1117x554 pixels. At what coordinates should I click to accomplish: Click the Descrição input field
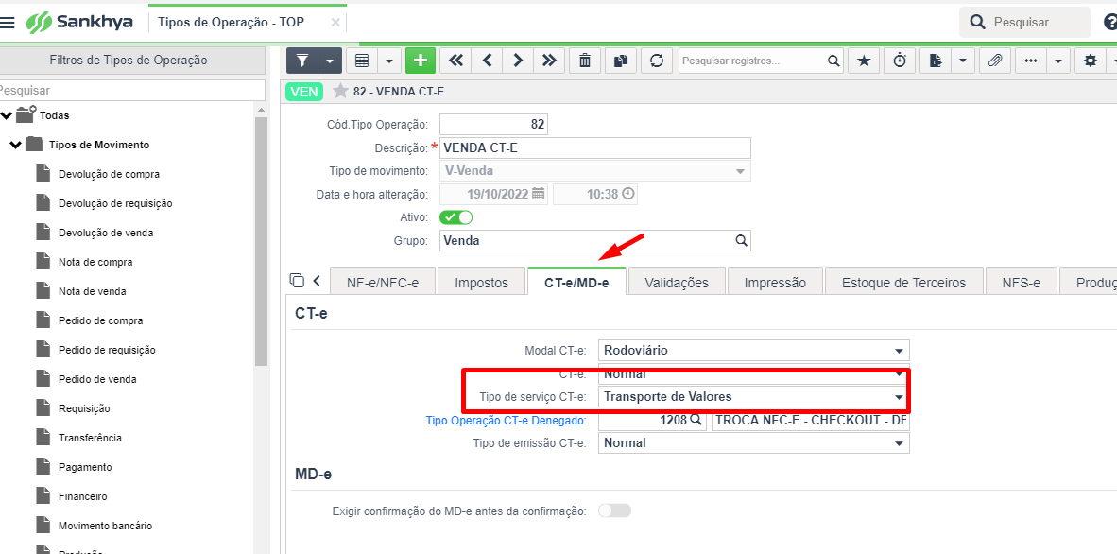coord(595,148)
